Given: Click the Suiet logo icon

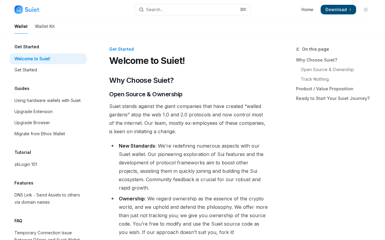Looking at the screenshot, I should (x=19, y=10).
